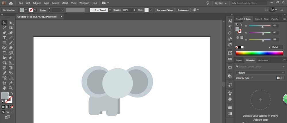
Task: Switch to the Align tab
Action: (x=267, y=19)
